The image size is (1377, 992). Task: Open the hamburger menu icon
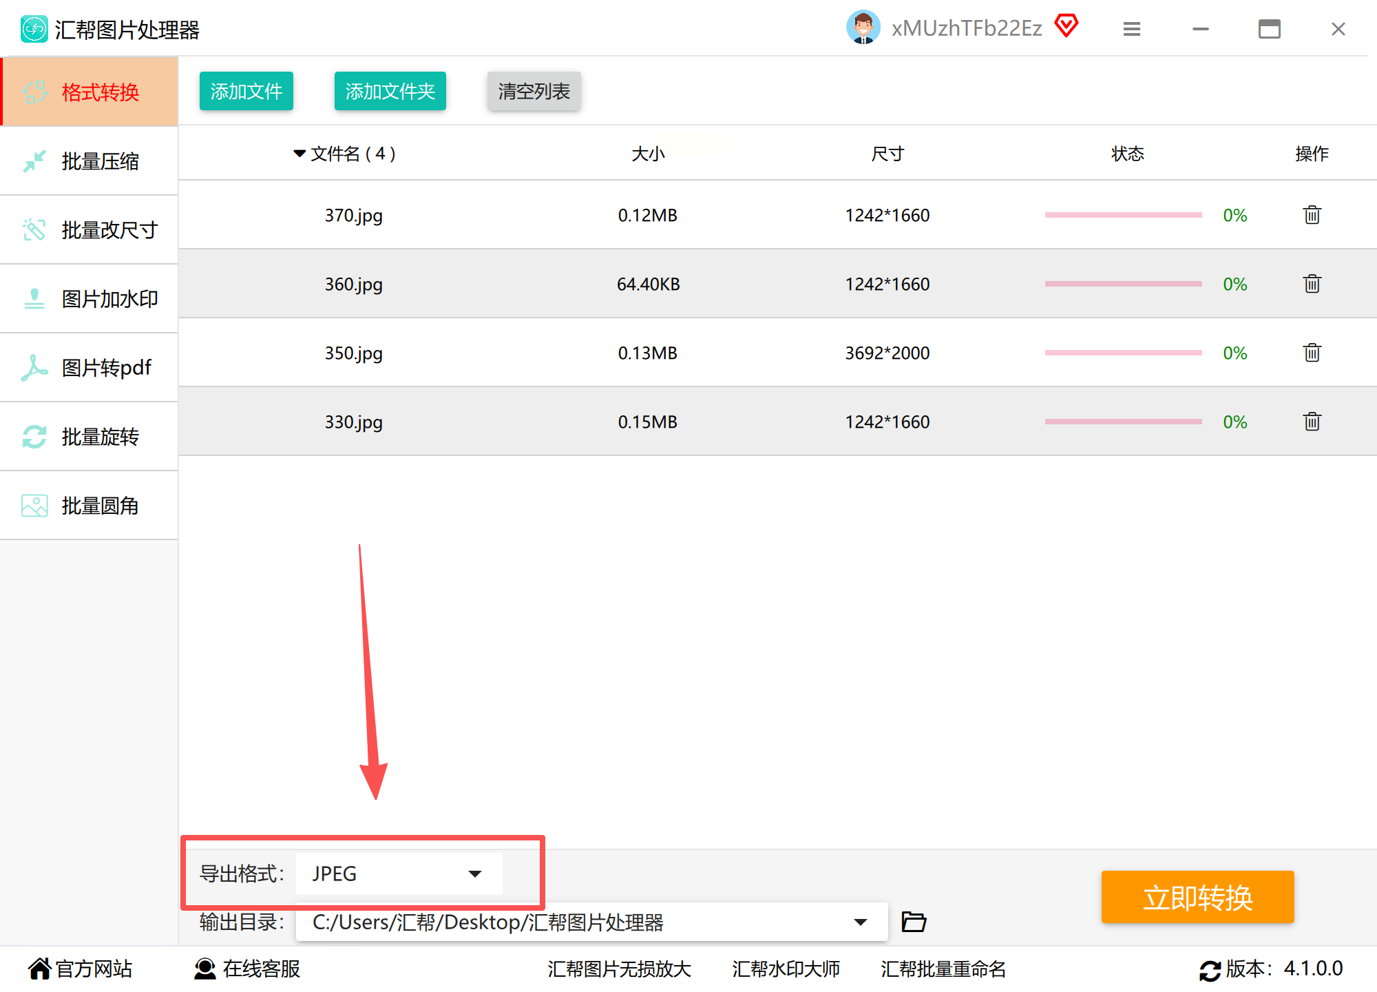click(1132, 29)
